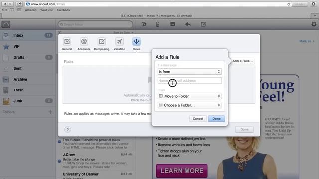Click the LEARN MORE button in the ad
The height and width of the screenshot is (179, 319).
181,171
